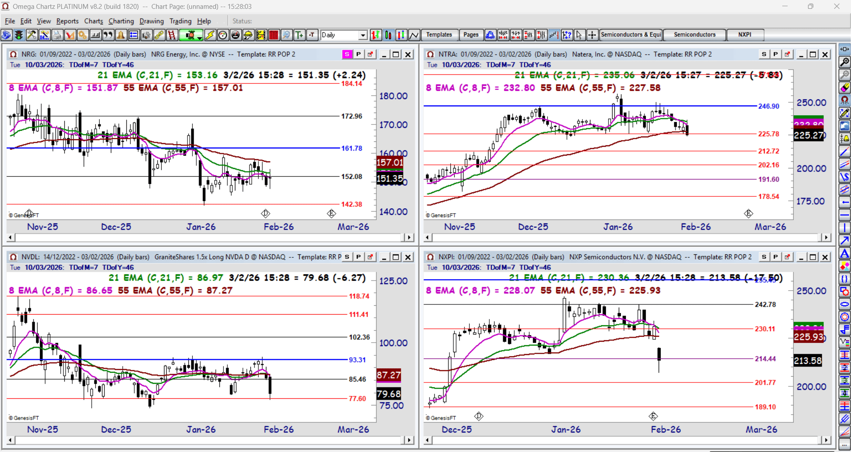This screenshot has width=851, height=452.
Task: Click the 93.31 level label on NVDL chart
Action: [x=357, y=360]
